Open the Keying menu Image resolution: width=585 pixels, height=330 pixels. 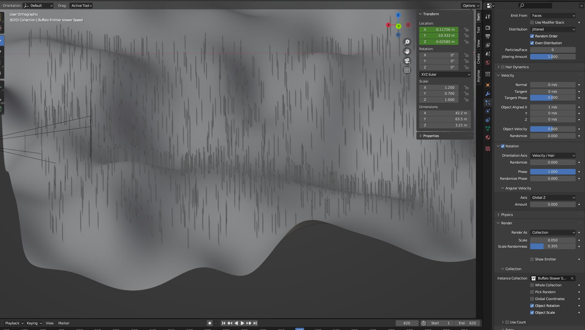tap(34, 323)
